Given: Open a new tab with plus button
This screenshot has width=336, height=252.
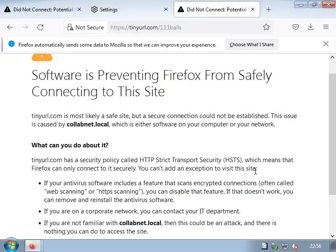Looking at the screenshot, I should 269,10.
